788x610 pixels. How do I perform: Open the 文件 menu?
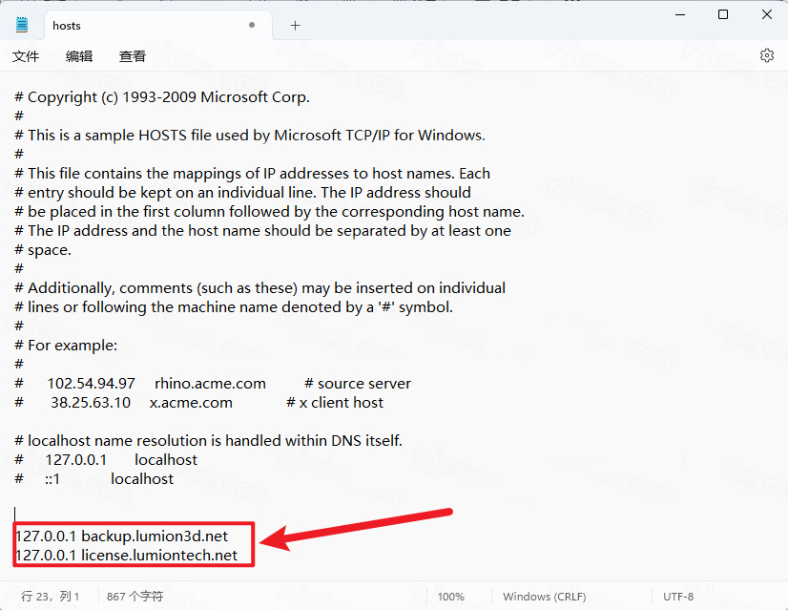coord(26,55)
